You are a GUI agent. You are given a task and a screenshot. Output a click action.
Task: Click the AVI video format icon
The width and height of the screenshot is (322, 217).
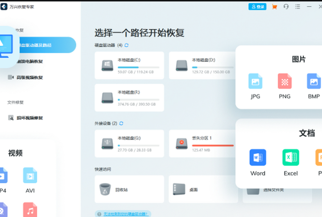30,175
